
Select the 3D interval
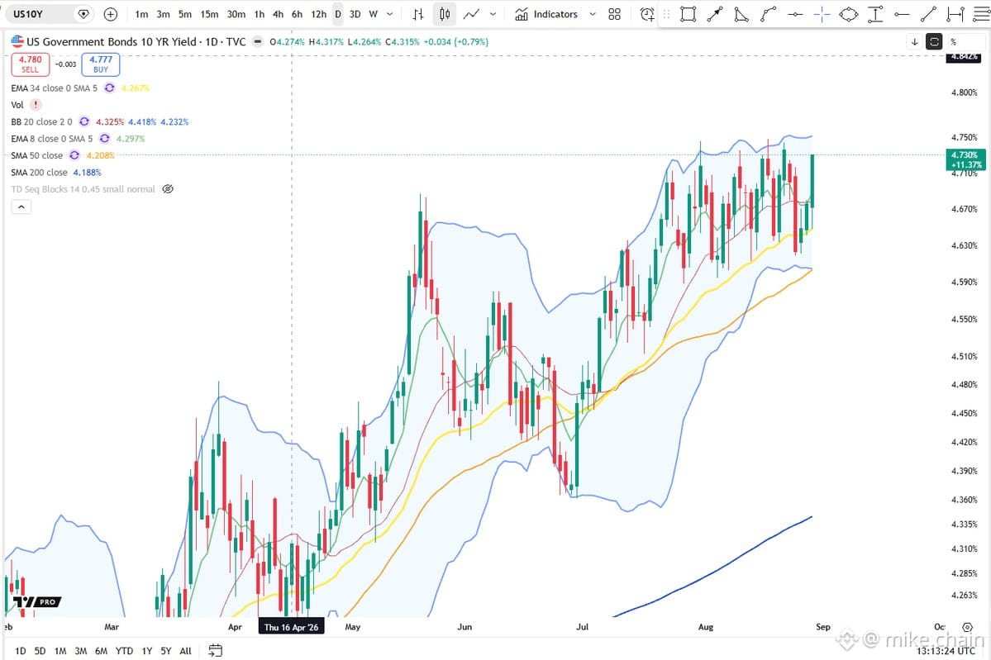tap(355, 14)
